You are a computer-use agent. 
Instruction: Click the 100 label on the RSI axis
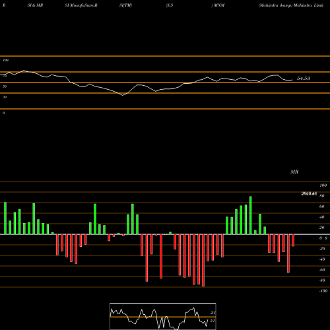(6, 60)
